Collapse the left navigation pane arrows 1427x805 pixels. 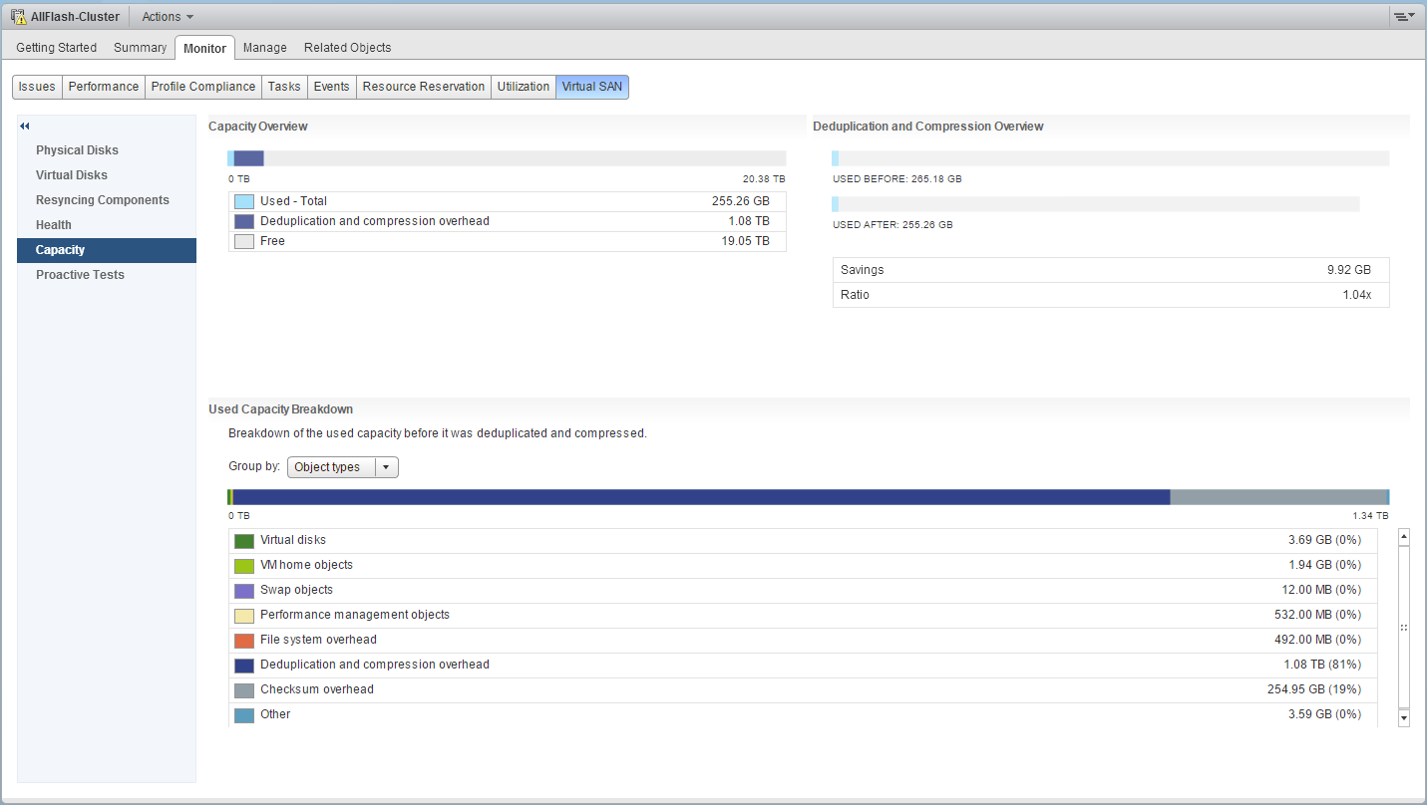[x=25, y=126]
